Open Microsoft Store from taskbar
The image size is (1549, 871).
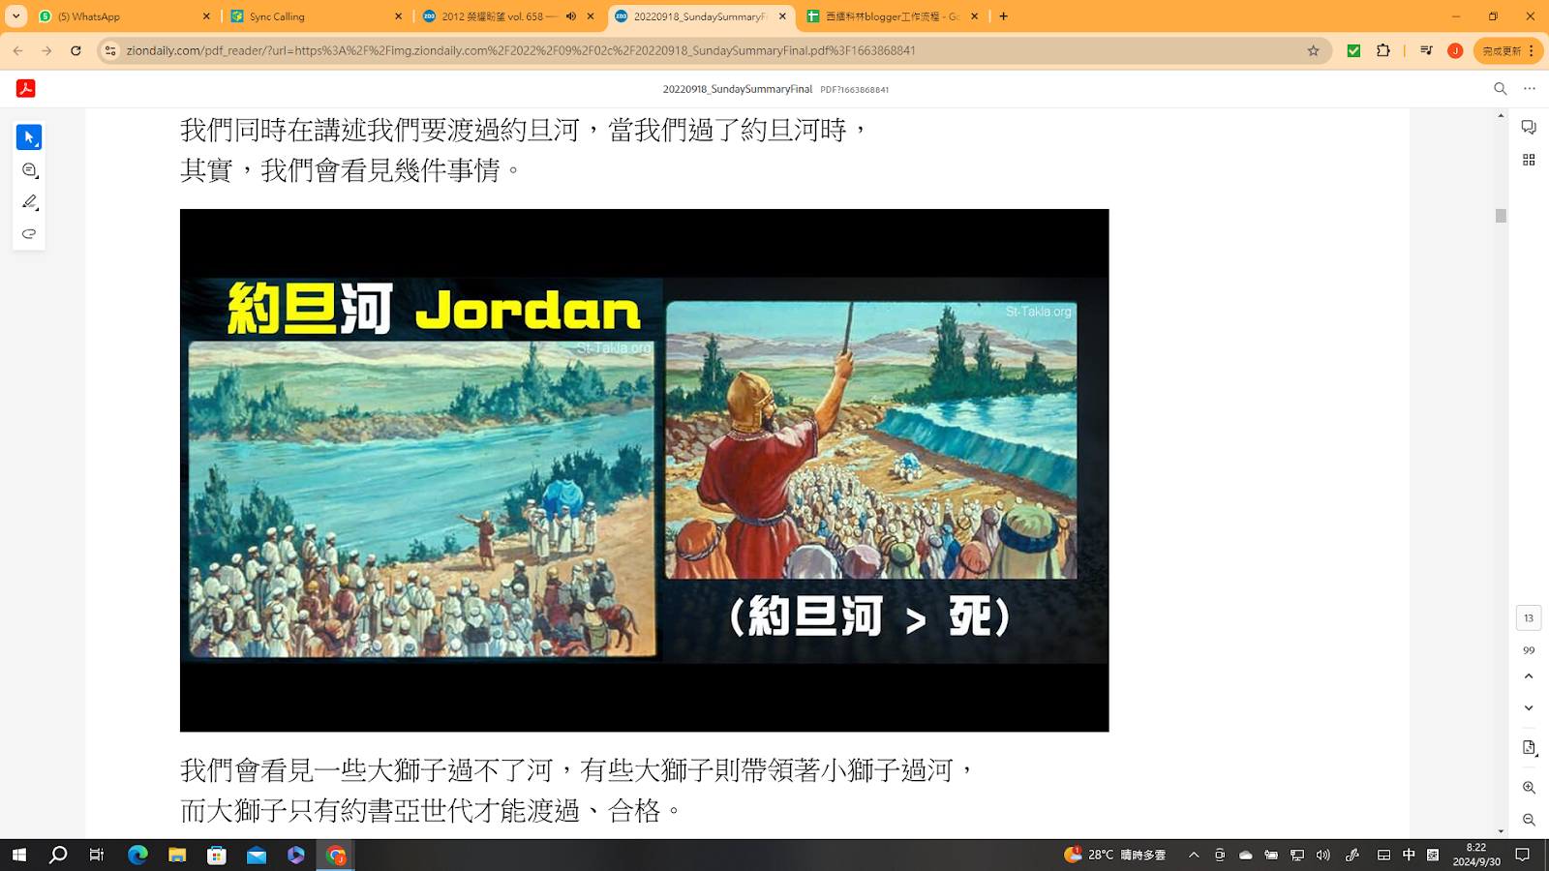(x=217, y=855)
